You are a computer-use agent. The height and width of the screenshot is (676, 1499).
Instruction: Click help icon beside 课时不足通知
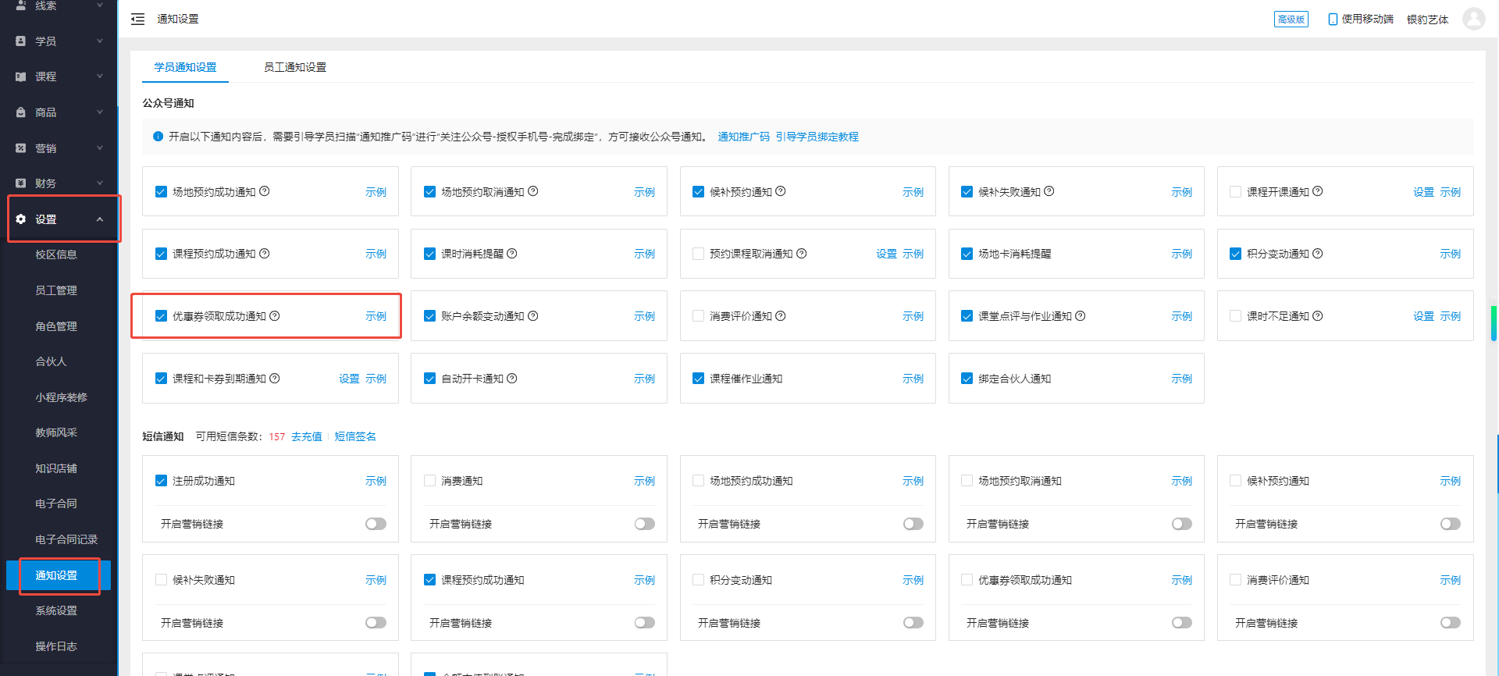pos(1318,316)
